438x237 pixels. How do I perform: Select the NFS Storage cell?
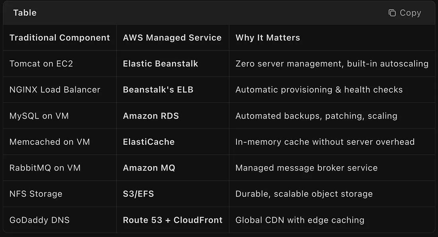coord(36,194)
